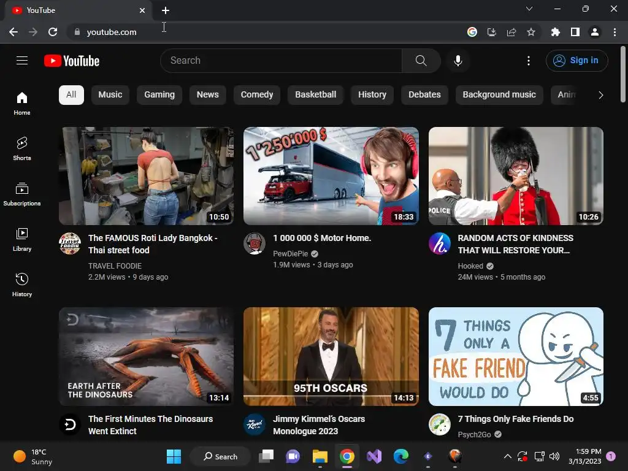Image resolution: width=628 pixels, height=471 pixels.
Task: Select the Background music chip
Action: [499, 95]
